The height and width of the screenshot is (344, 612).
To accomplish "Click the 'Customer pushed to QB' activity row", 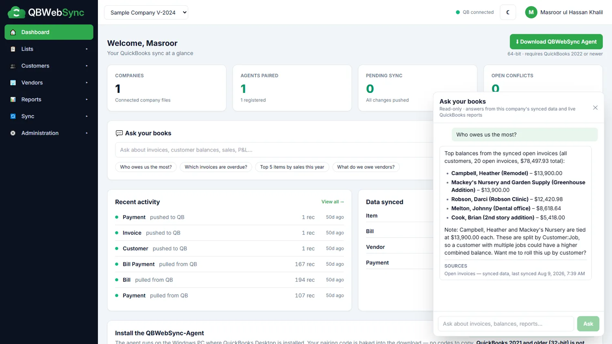I will click(x=229, y=249).
